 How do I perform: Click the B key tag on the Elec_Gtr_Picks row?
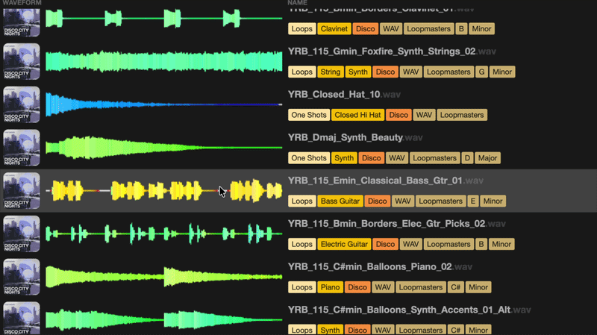pyautogui.click(x=481, y=244)
